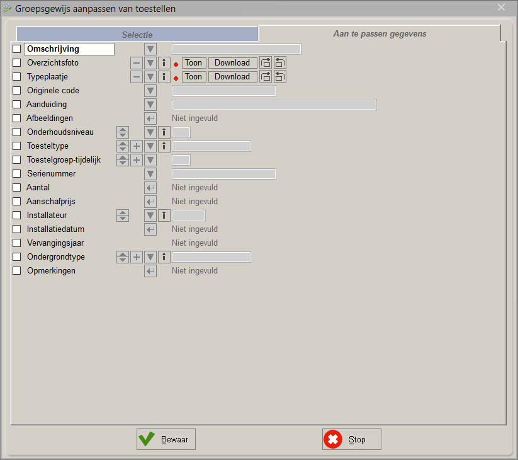
Task: Click the info icon next to Installateur
Action: pyautogui.click(x=164, y=216)
